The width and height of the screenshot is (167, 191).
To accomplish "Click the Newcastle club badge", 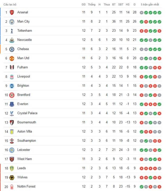I will pyautogui.click(x=12, y=40).
